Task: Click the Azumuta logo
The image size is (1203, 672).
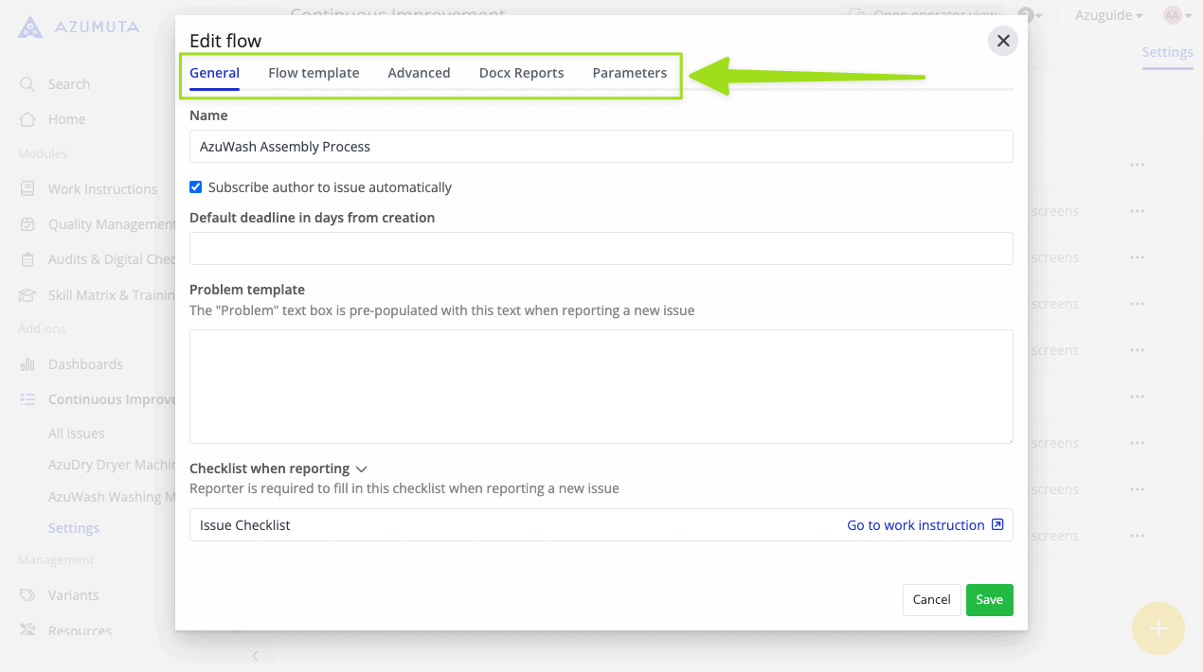Action: [78, 27]
